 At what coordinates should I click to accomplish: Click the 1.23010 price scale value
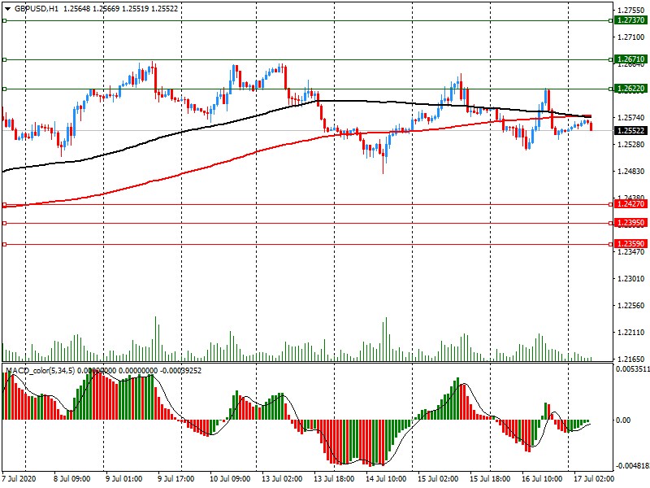[x=630, y=279]
